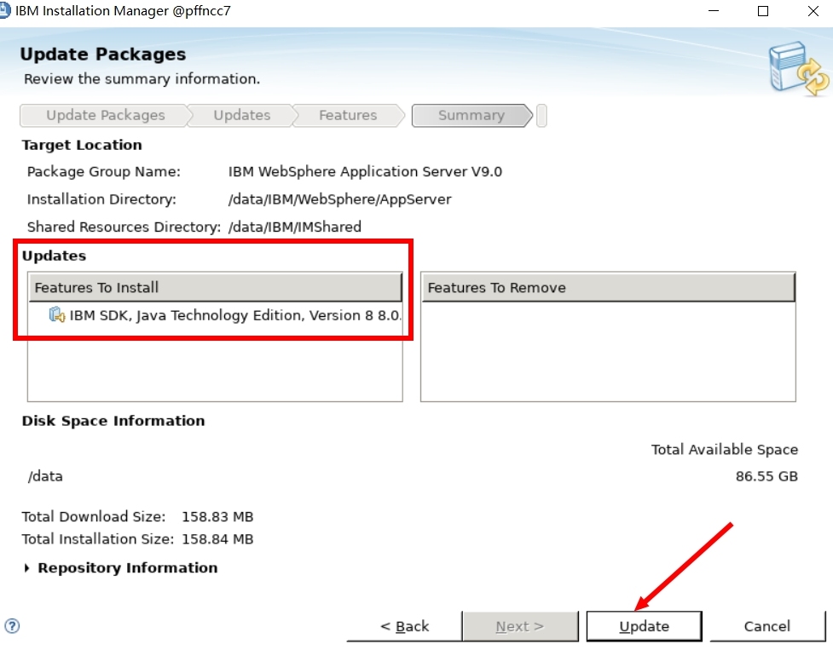Screen dimensions: 833x650
Task: Click the Total Available Space label
Action: (x=725, y=450)
